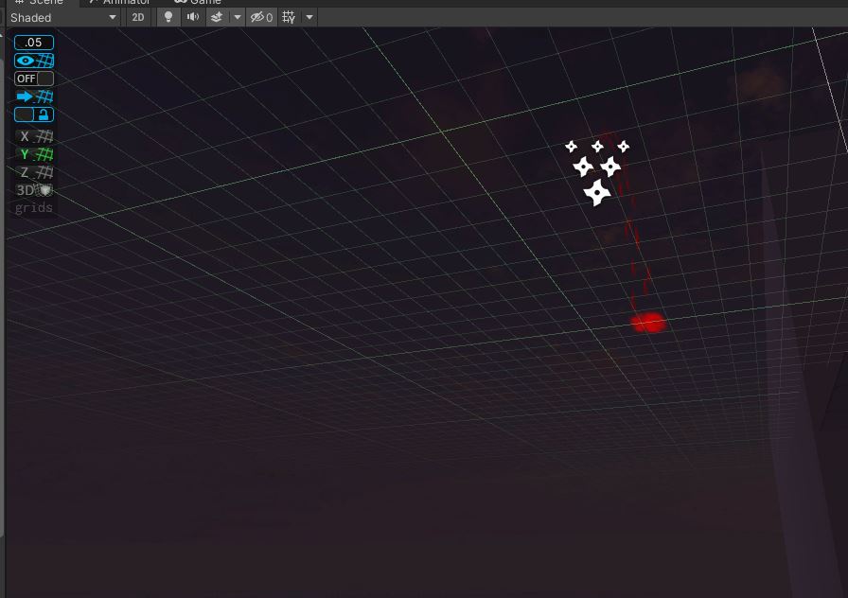Click the scene visibility count showing 0

(260, 16)
